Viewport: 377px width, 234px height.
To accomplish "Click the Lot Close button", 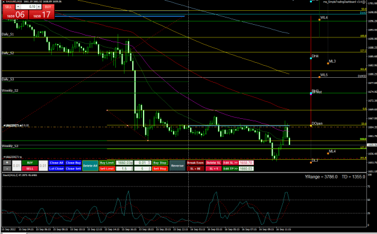I will pos(57,169).
